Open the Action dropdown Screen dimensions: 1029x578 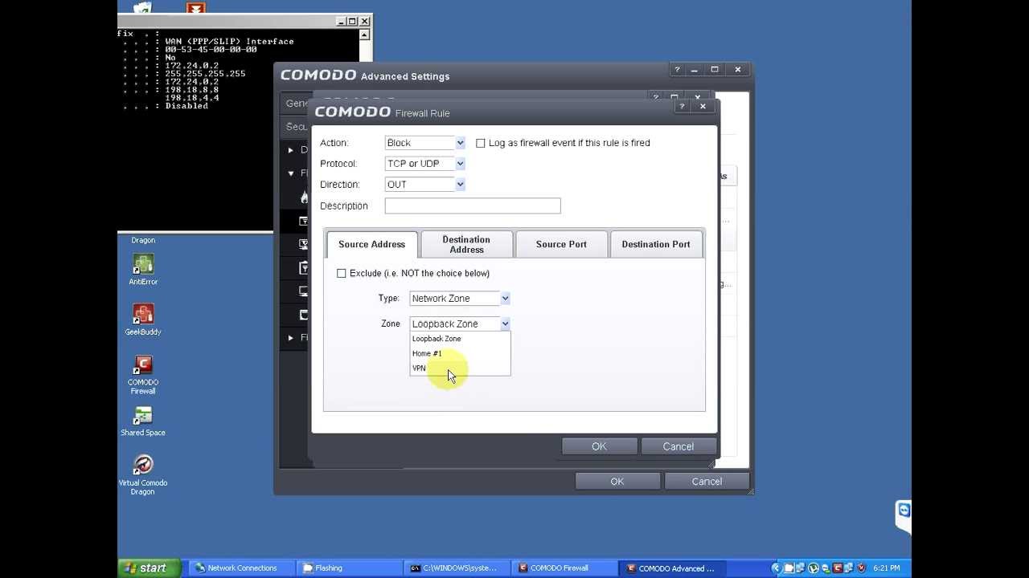point(425,143)
